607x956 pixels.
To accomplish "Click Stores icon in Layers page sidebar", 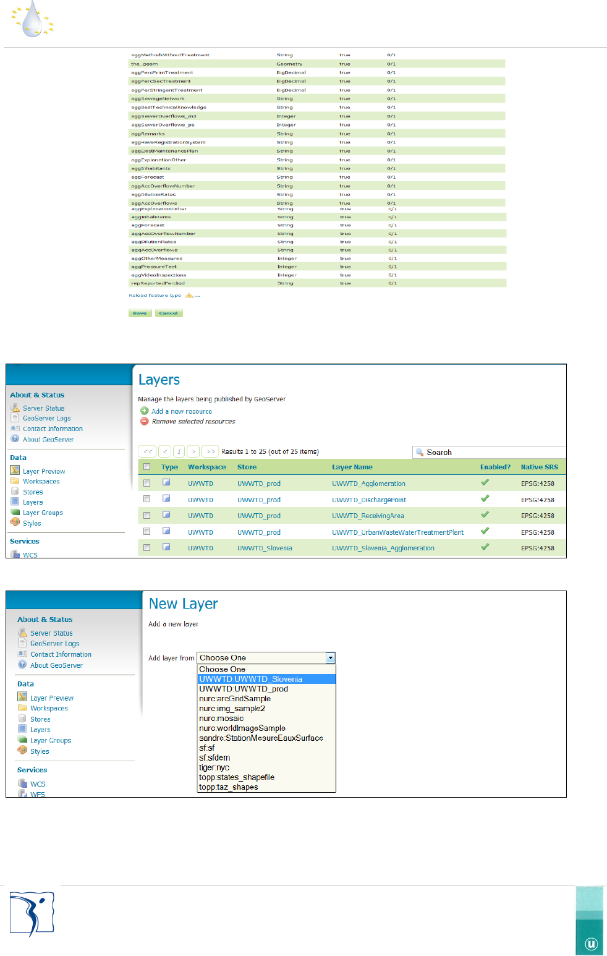I will tap(15, 491).
